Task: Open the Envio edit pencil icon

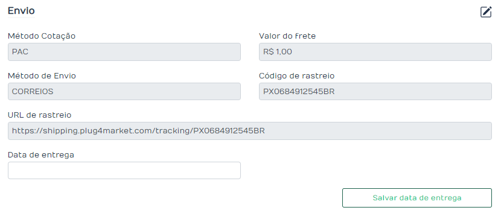Action: coord(486,12)
